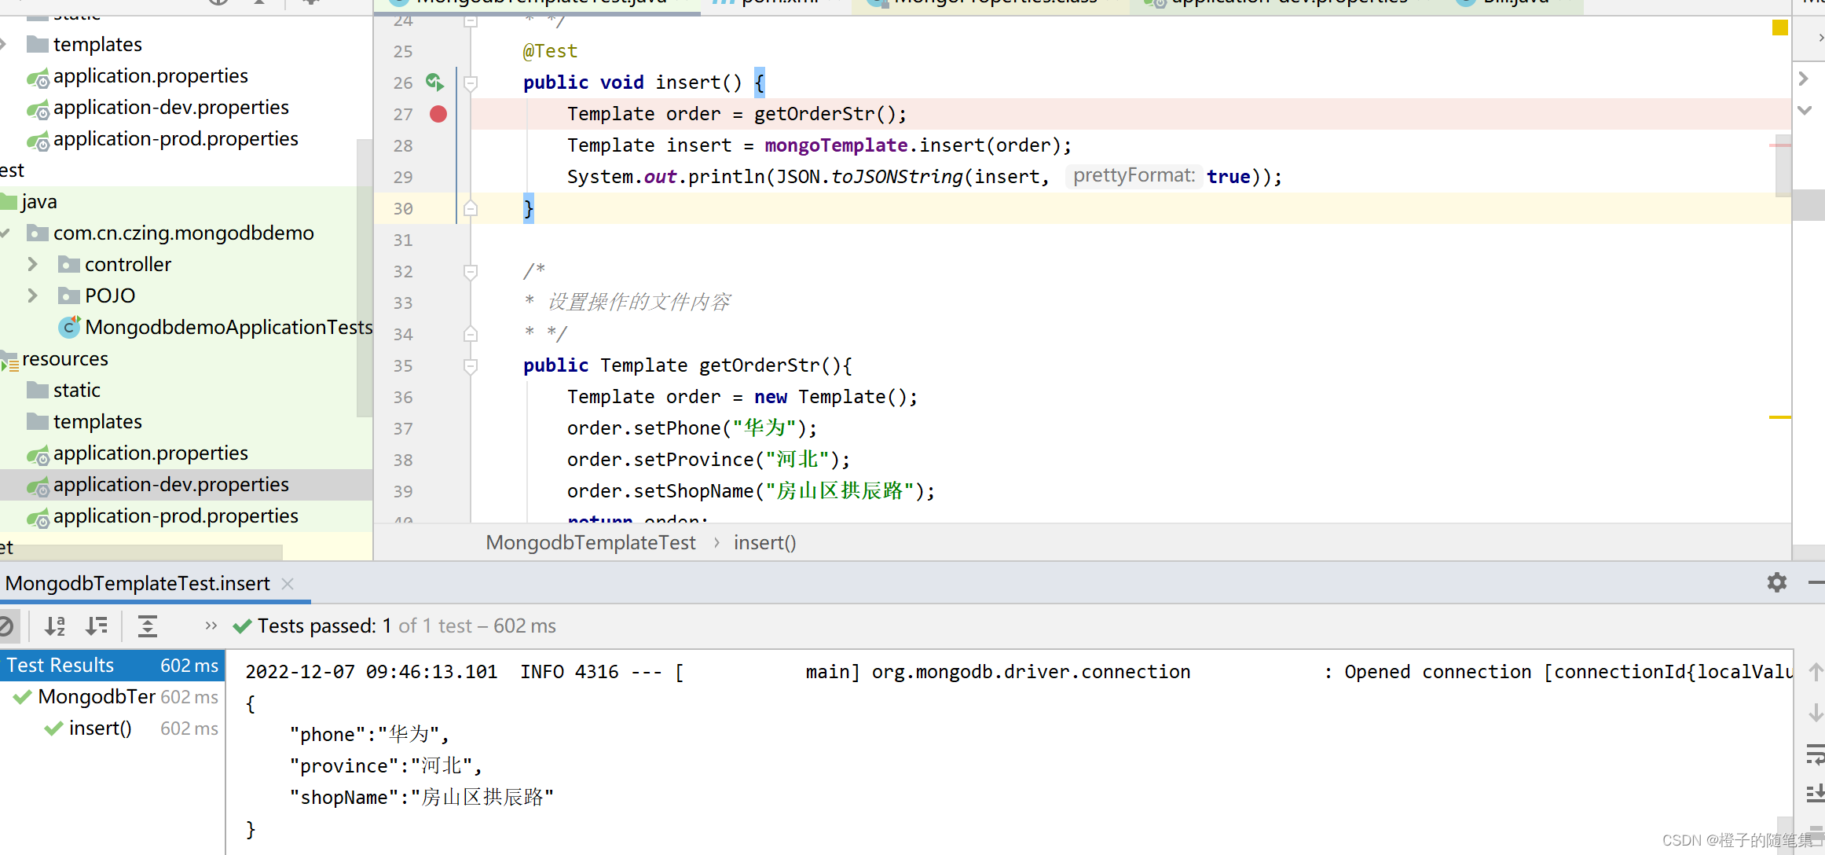Select the MongodbTemplateTest.insert run tab
Screen dimensions: 1825x855
[x=137, y=583]
